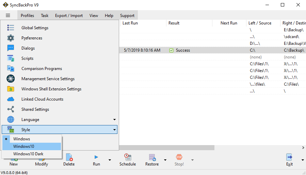
Task: Sort by Left / Source column header
Action: click(263, 23)
